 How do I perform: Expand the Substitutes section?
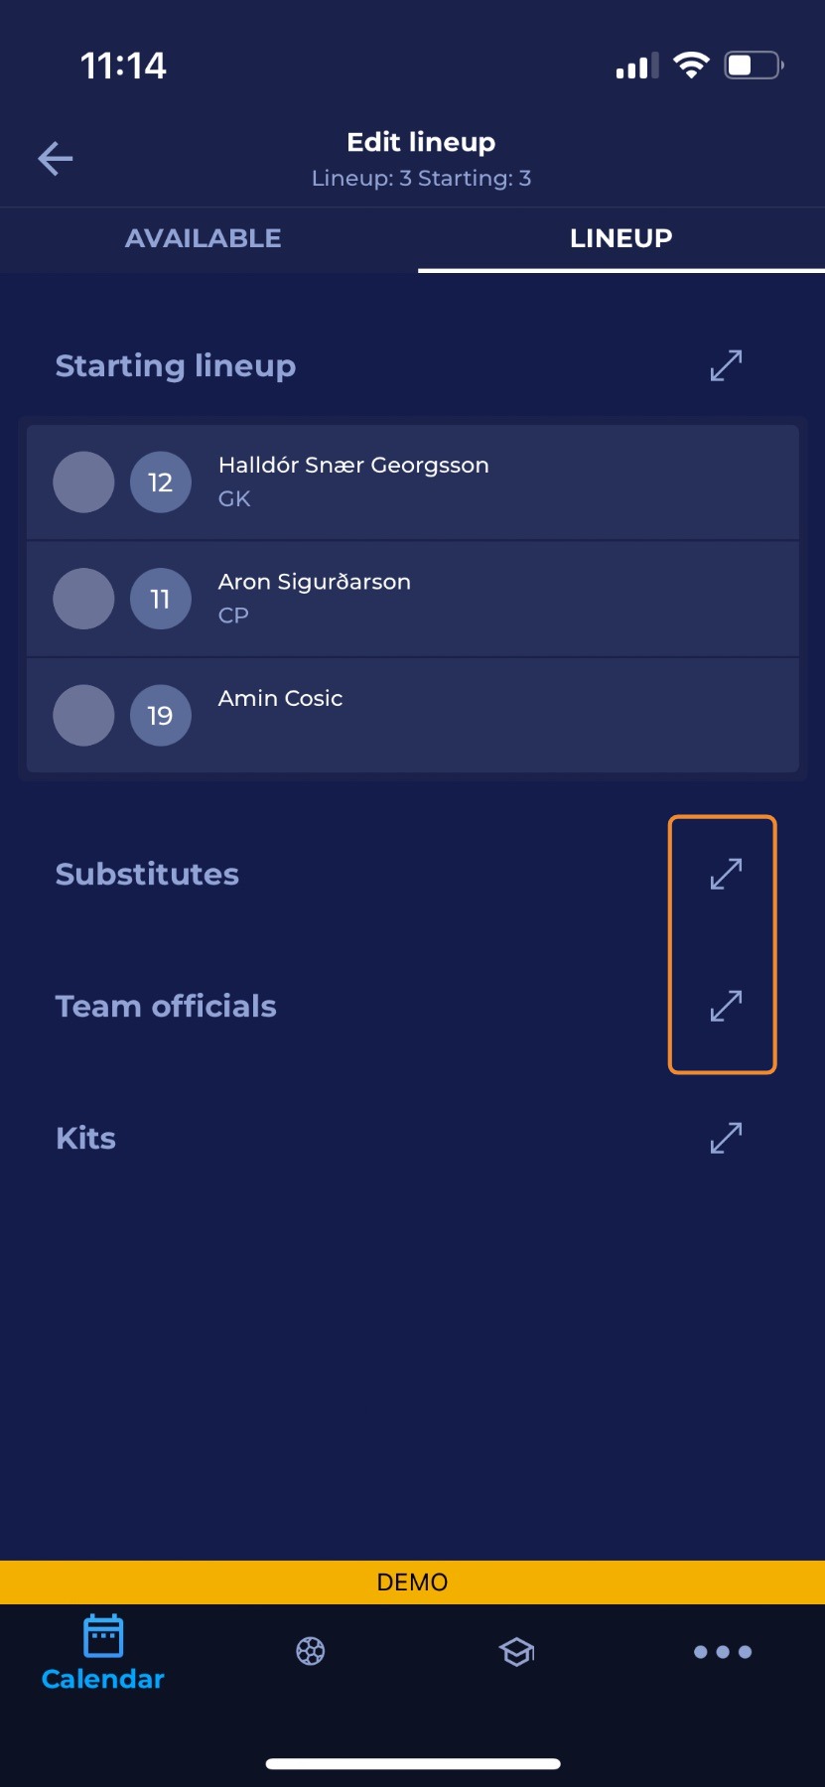click(727, 874)
